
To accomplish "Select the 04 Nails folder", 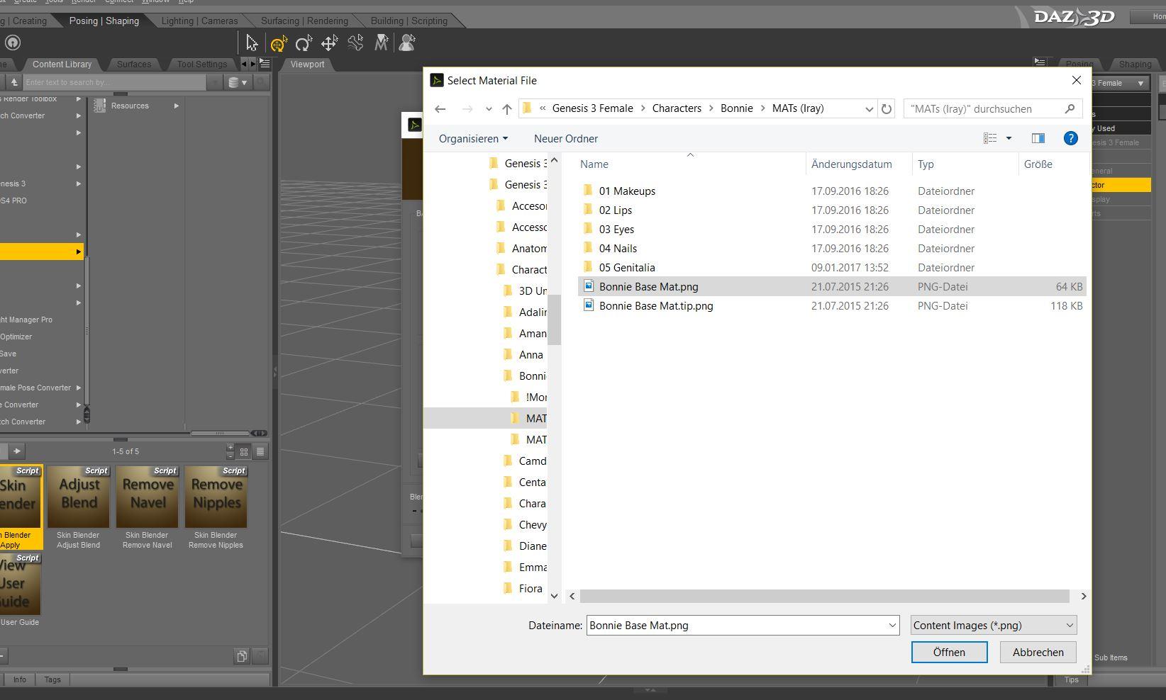I will pyautogui.click(x=618, y=249).
